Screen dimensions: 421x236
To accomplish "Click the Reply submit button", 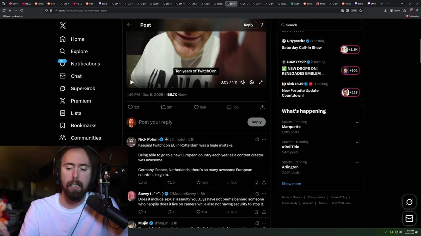I will coord(257,122).
